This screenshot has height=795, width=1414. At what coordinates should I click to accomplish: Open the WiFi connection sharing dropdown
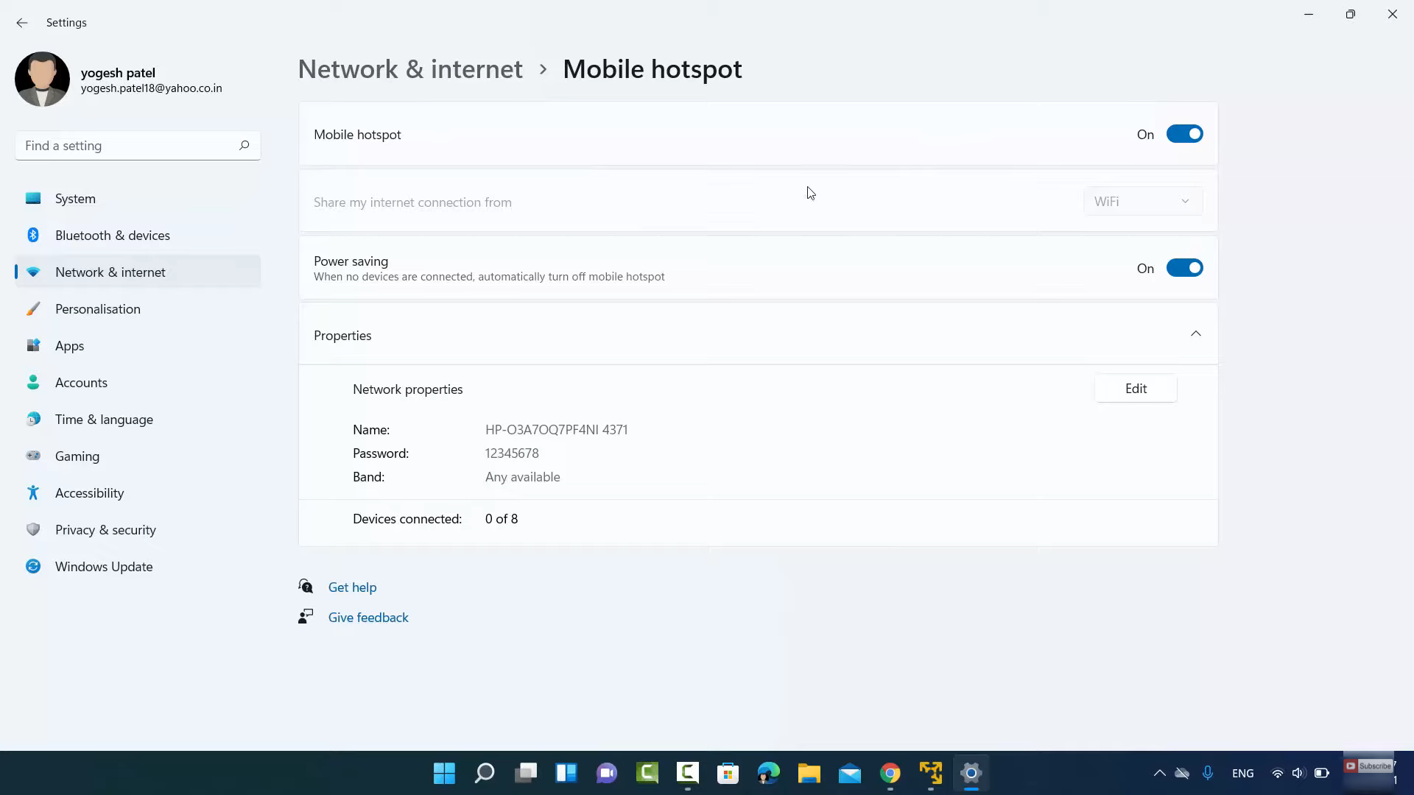pyautogui.click(x=1142, y=201)
